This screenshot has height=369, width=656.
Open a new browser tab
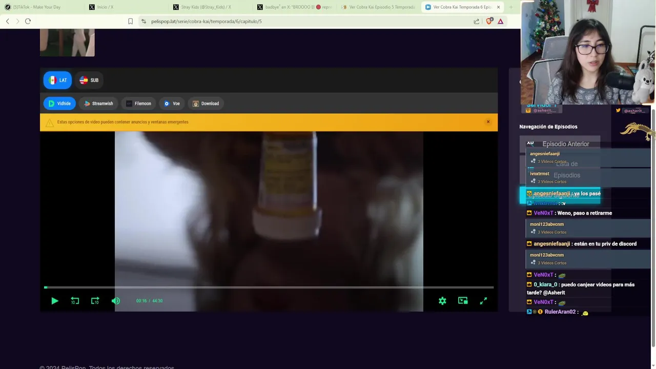pyautogui.click(x=510, y=7)
